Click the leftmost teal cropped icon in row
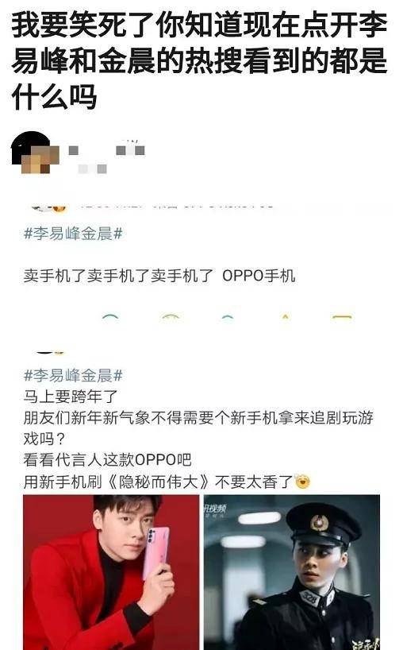The image size is (403, 650). [110, 317]
